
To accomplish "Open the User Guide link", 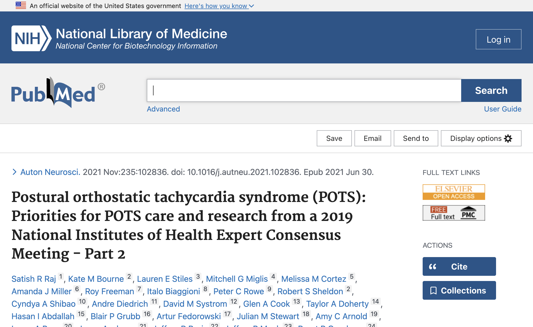I will [503, 109].
